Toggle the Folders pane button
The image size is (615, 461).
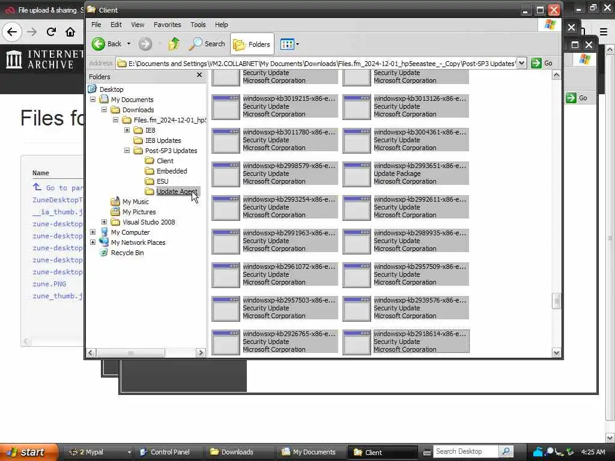point(252,44)
